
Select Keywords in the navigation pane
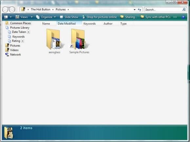pos(19,37)
